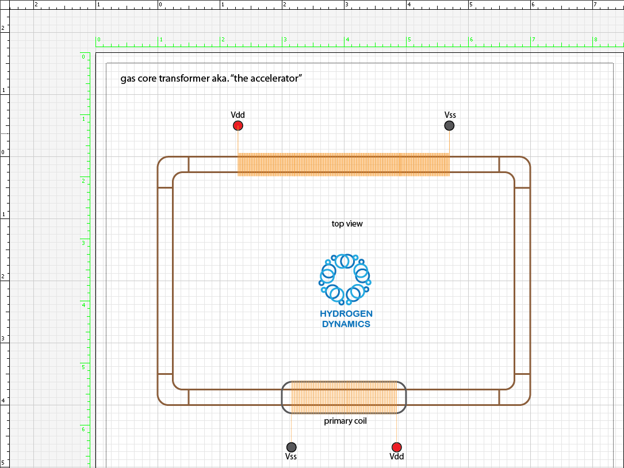This screenshot has width=624, height=468.
Task: Click the "gas core transformer" title text
Action: 211,79
